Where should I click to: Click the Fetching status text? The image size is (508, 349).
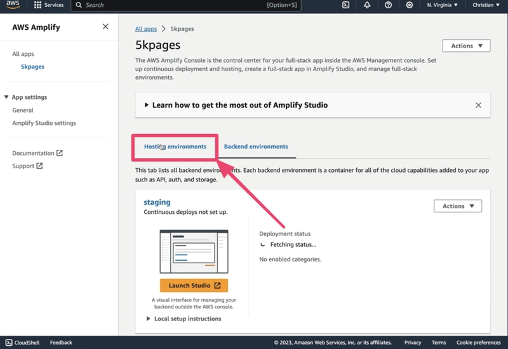[x=293, y=244]
